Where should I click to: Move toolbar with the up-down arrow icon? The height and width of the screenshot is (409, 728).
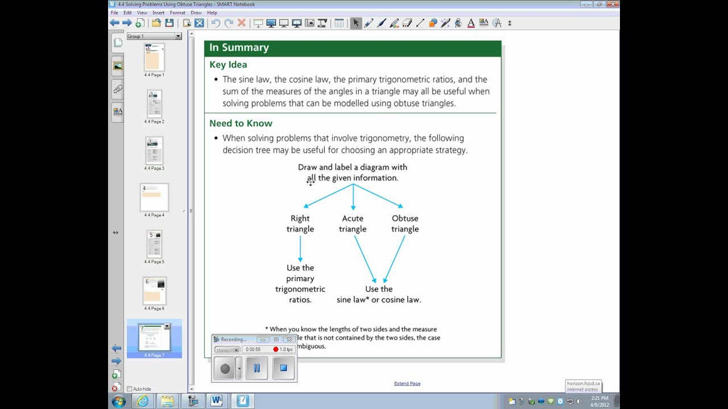510,23
